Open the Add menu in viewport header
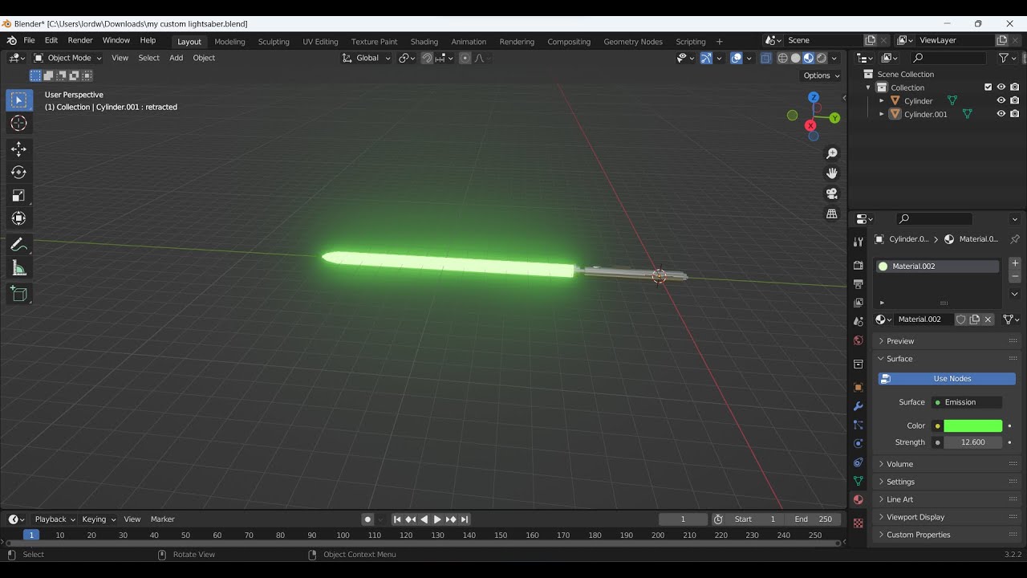Viewport: 1027px width, 578px height. pos(176,58)
